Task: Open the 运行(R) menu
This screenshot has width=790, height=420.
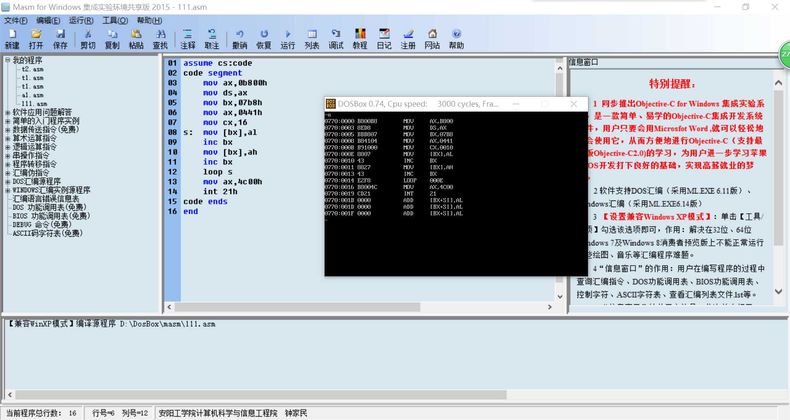Action: click(81, 21)
